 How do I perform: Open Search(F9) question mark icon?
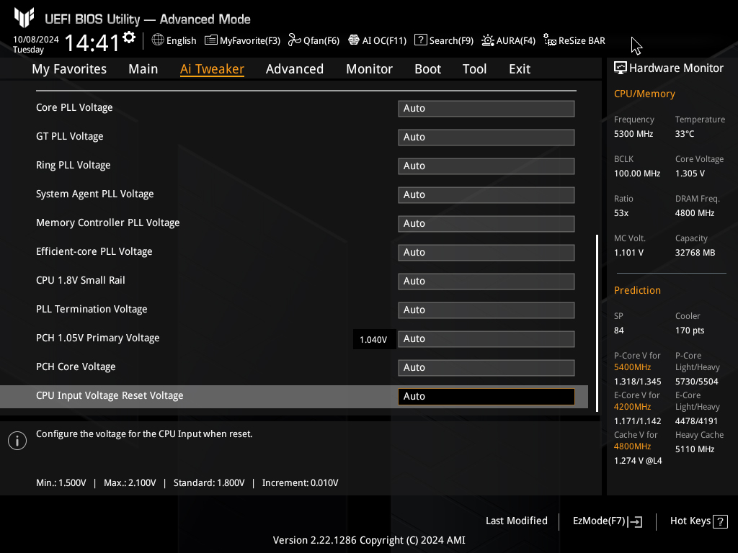pos(420,40)
